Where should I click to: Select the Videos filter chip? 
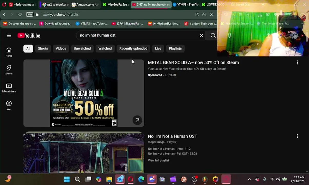point(61,48)
